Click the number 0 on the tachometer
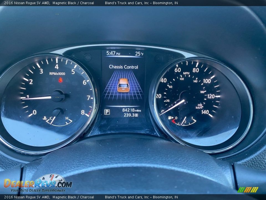This screenshot has height=200, width=266. pyautogui.click(x=35, y=112)
